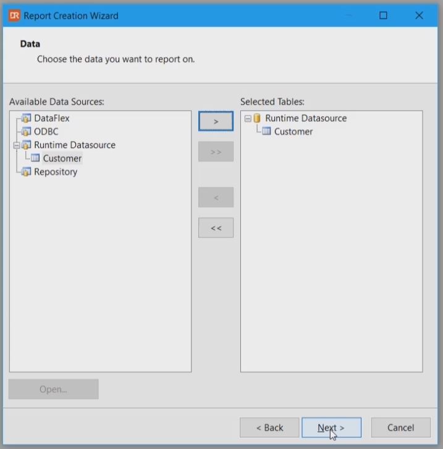Remove all tables with the << button
The width and height of the screenshot is (443, 449).
tap(216, 228)
